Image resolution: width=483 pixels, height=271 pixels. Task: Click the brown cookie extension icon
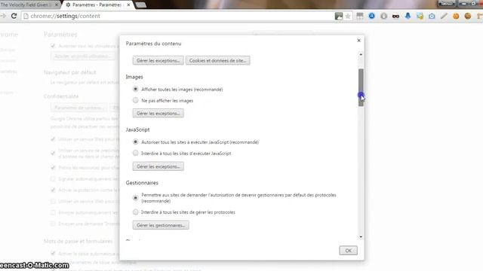(468, 16)
